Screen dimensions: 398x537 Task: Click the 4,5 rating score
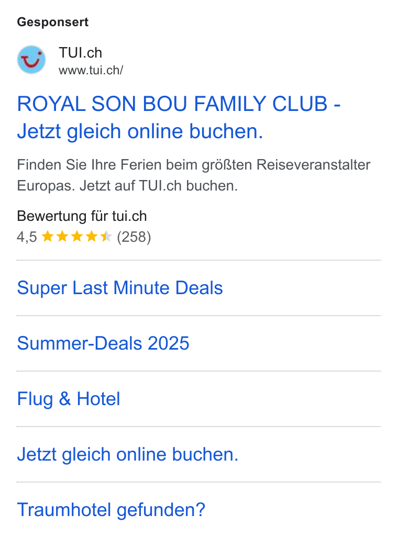tap(27, 237)
